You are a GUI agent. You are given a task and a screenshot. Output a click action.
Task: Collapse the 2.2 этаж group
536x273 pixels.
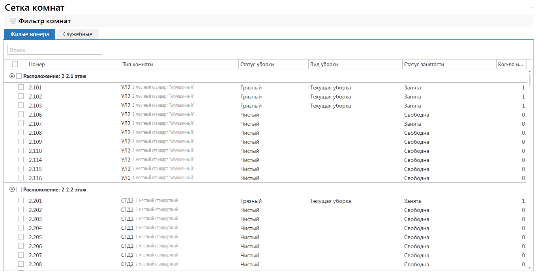(x=12, y=189)
